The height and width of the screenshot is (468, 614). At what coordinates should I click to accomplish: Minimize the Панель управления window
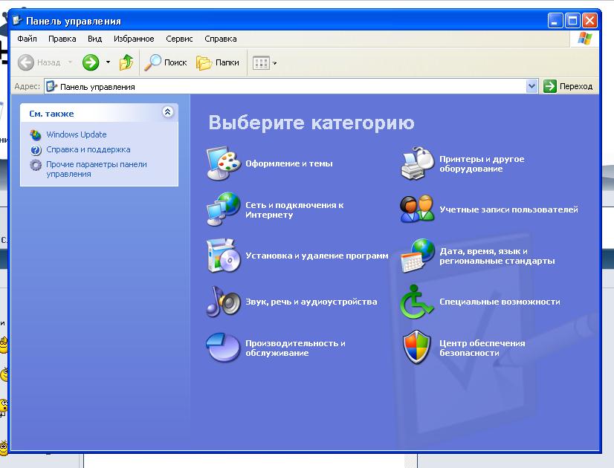coord(555,20)
